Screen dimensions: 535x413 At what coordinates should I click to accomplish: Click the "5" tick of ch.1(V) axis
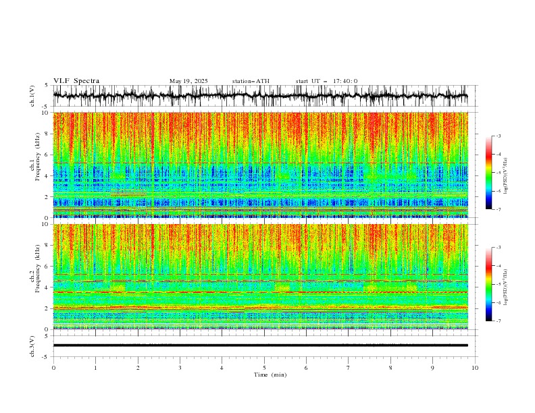[x=47, y=86]
